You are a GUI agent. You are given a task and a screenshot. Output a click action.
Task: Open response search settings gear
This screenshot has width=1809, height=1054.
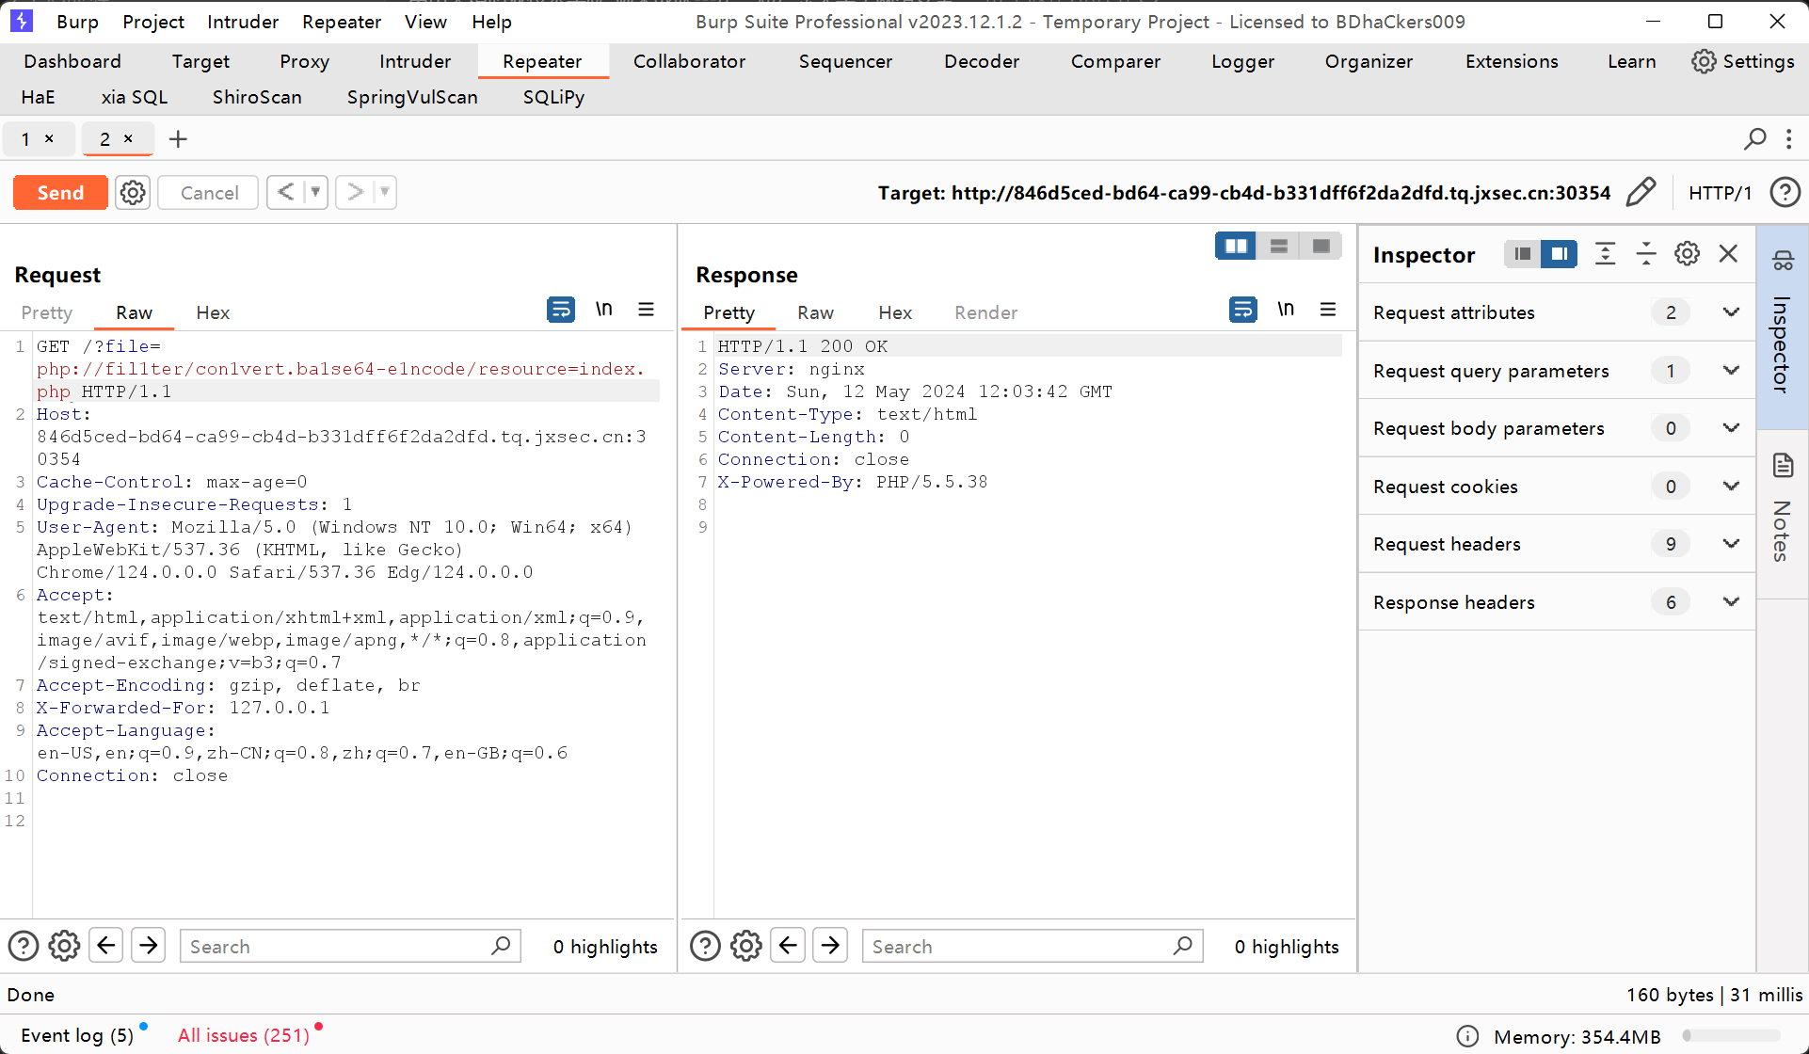click(x=746, y=946)
